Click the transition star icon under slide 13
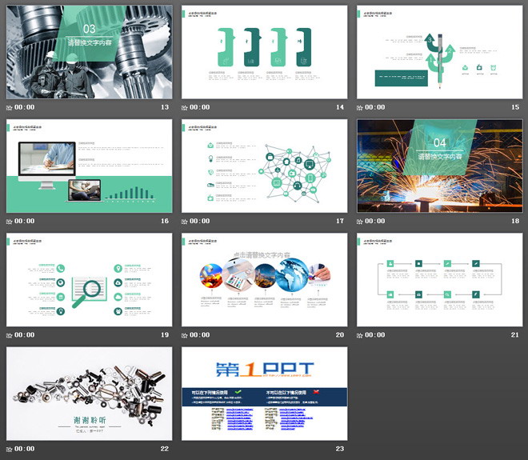Image resolution: width=528 pixels, height=460 pixels. [x=10, y=107]
